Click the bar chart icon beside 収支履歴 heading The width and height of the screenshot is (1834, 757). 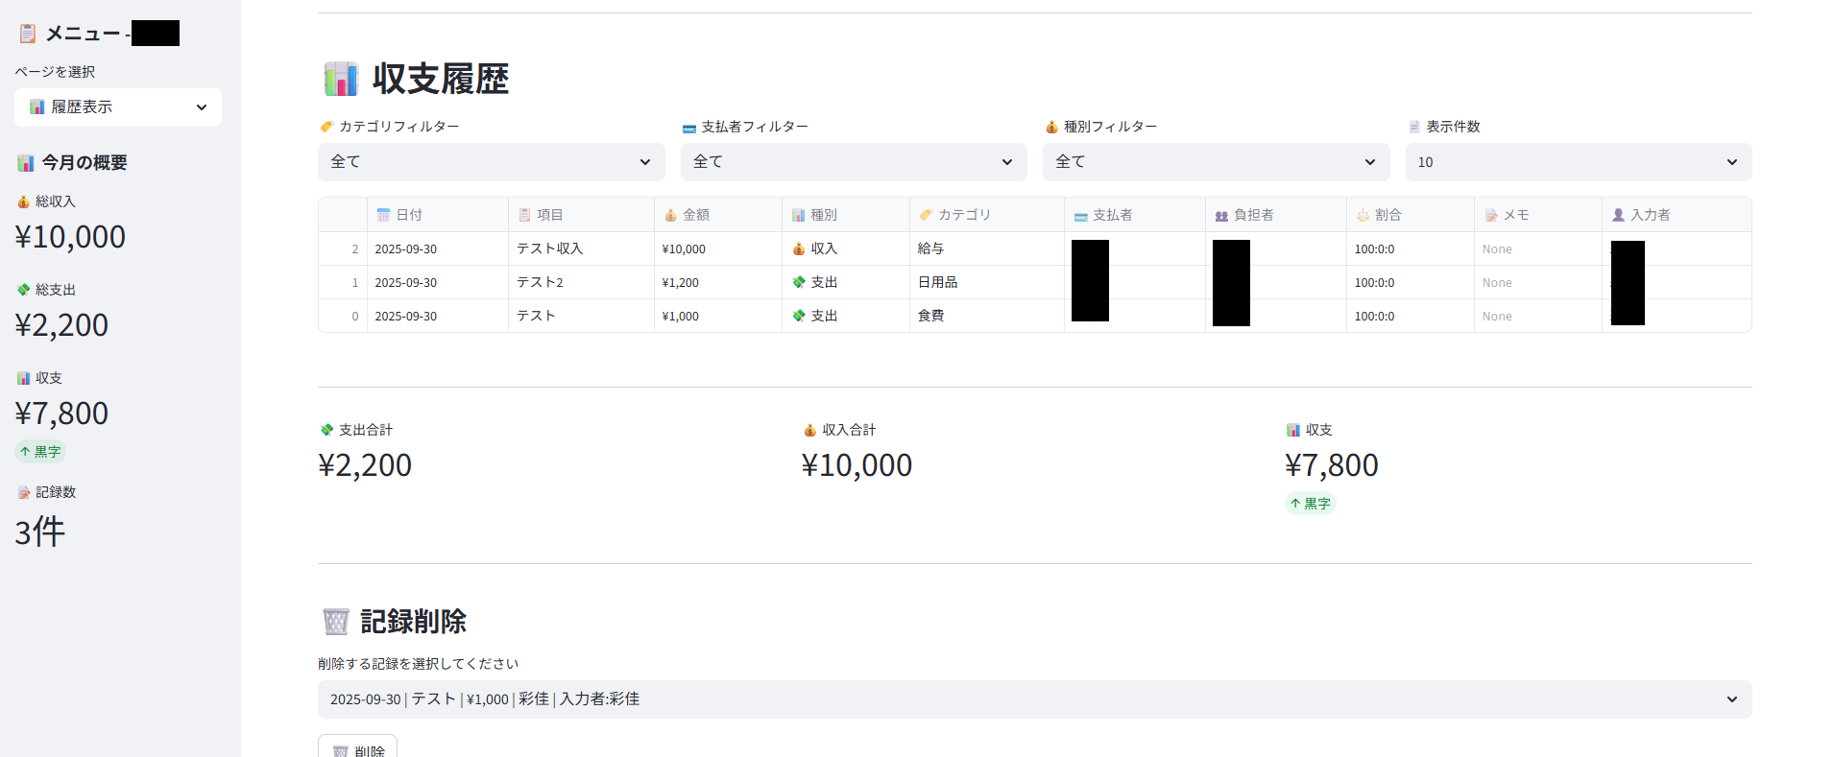pyautogui.click(x=341, y=79)
